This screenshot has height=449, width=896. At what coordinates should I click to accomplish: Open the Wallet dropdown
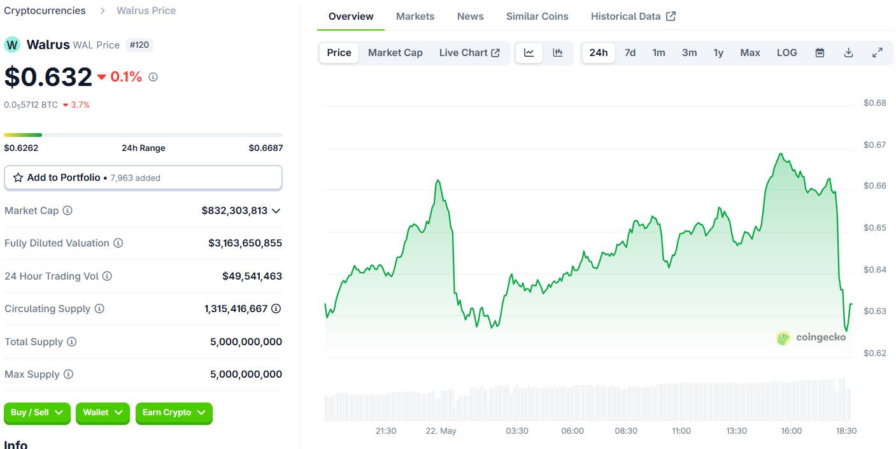tap(103, 413)
